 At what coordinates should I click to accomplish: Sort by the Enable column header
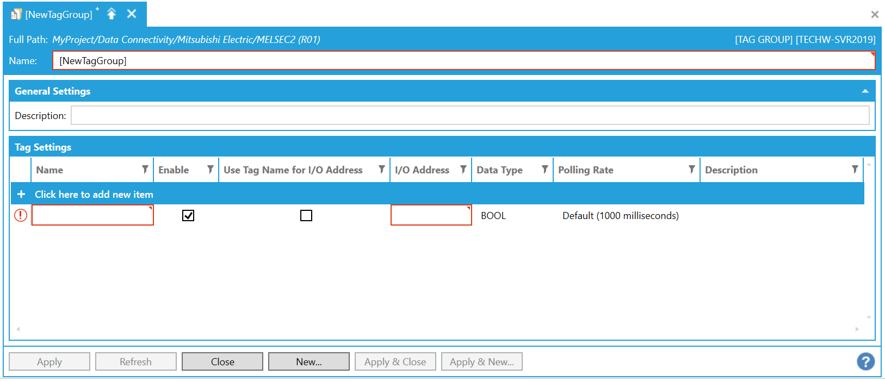[x=174, y=170]
